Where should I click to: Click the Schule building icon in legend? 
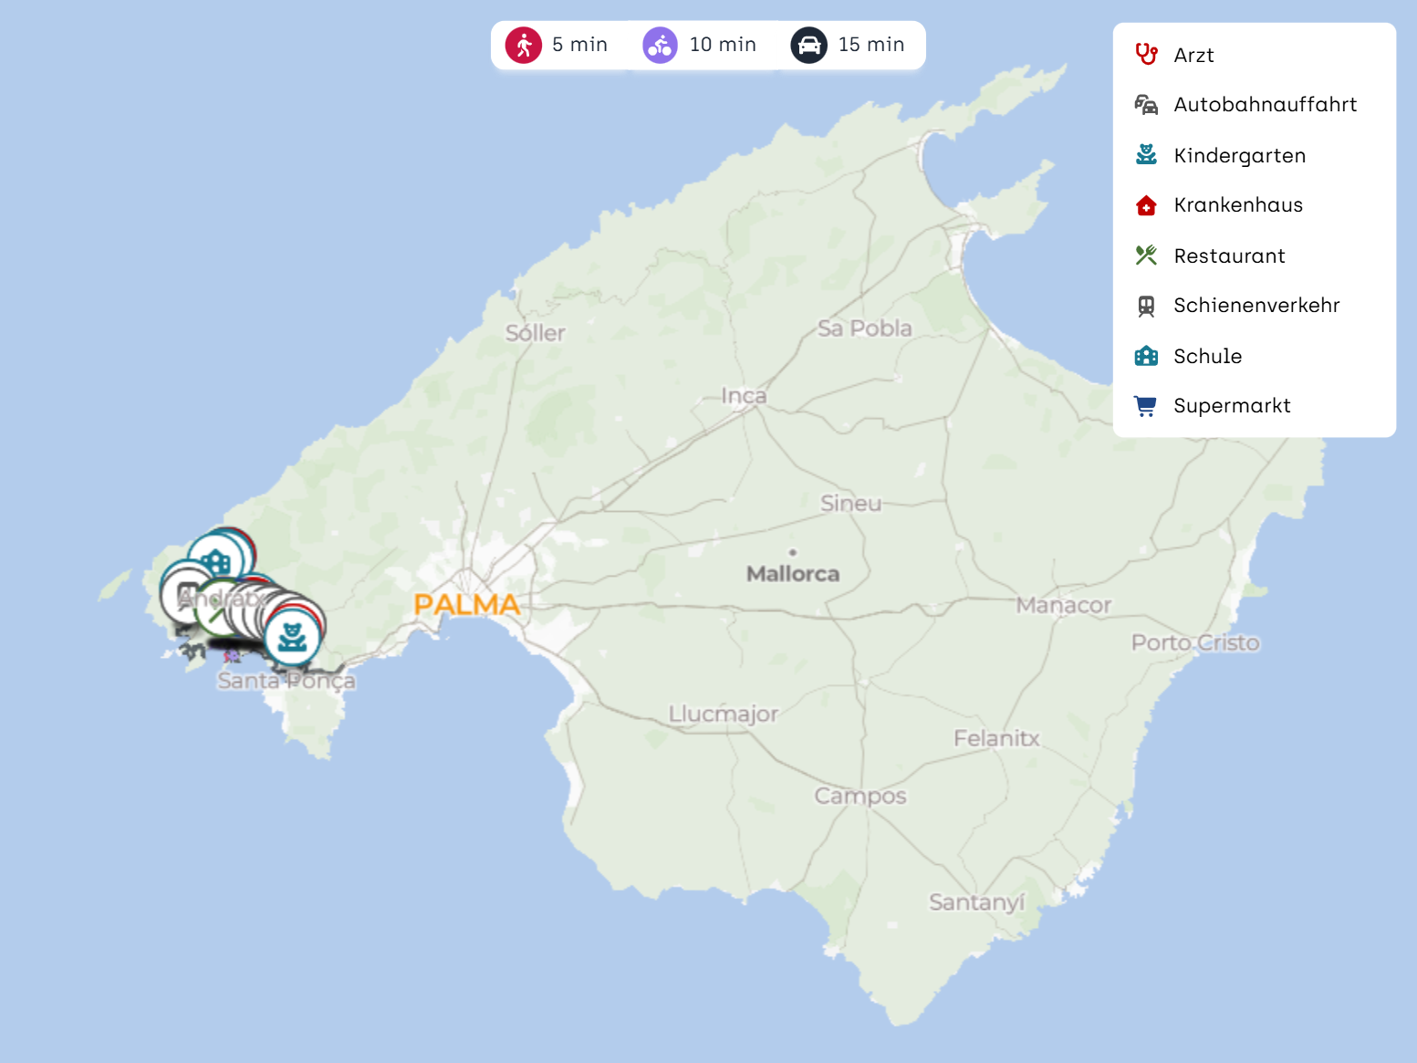pos(1146,356)
